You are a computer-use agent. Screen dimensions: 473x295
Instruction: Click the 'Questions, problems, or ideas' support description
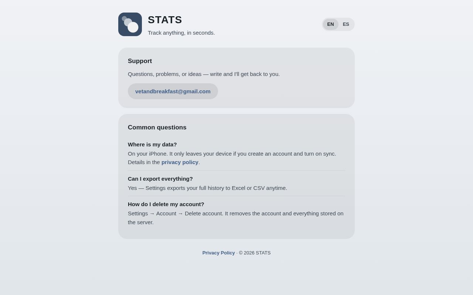[204, 74]
